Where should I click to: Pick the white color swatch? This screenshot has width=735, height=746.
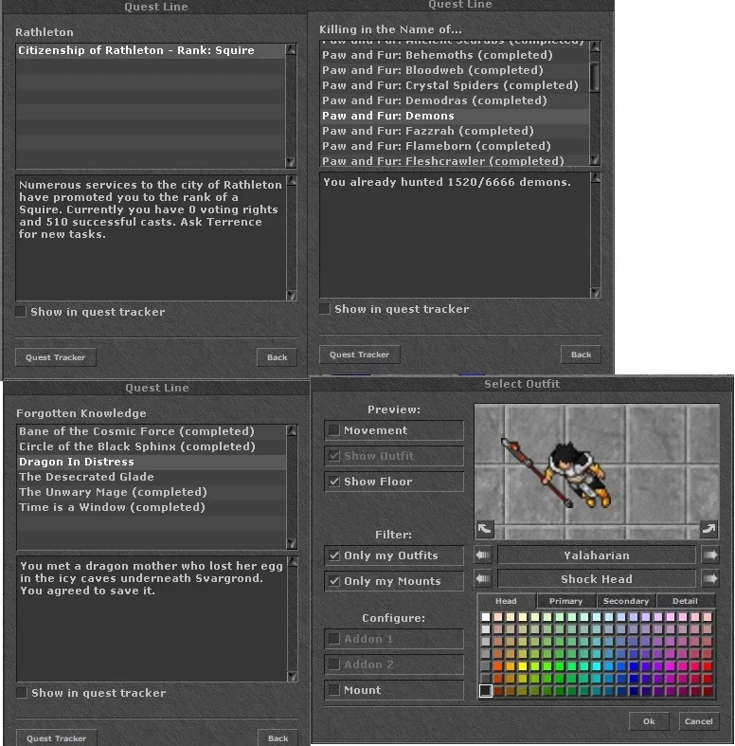click(485, 617)
